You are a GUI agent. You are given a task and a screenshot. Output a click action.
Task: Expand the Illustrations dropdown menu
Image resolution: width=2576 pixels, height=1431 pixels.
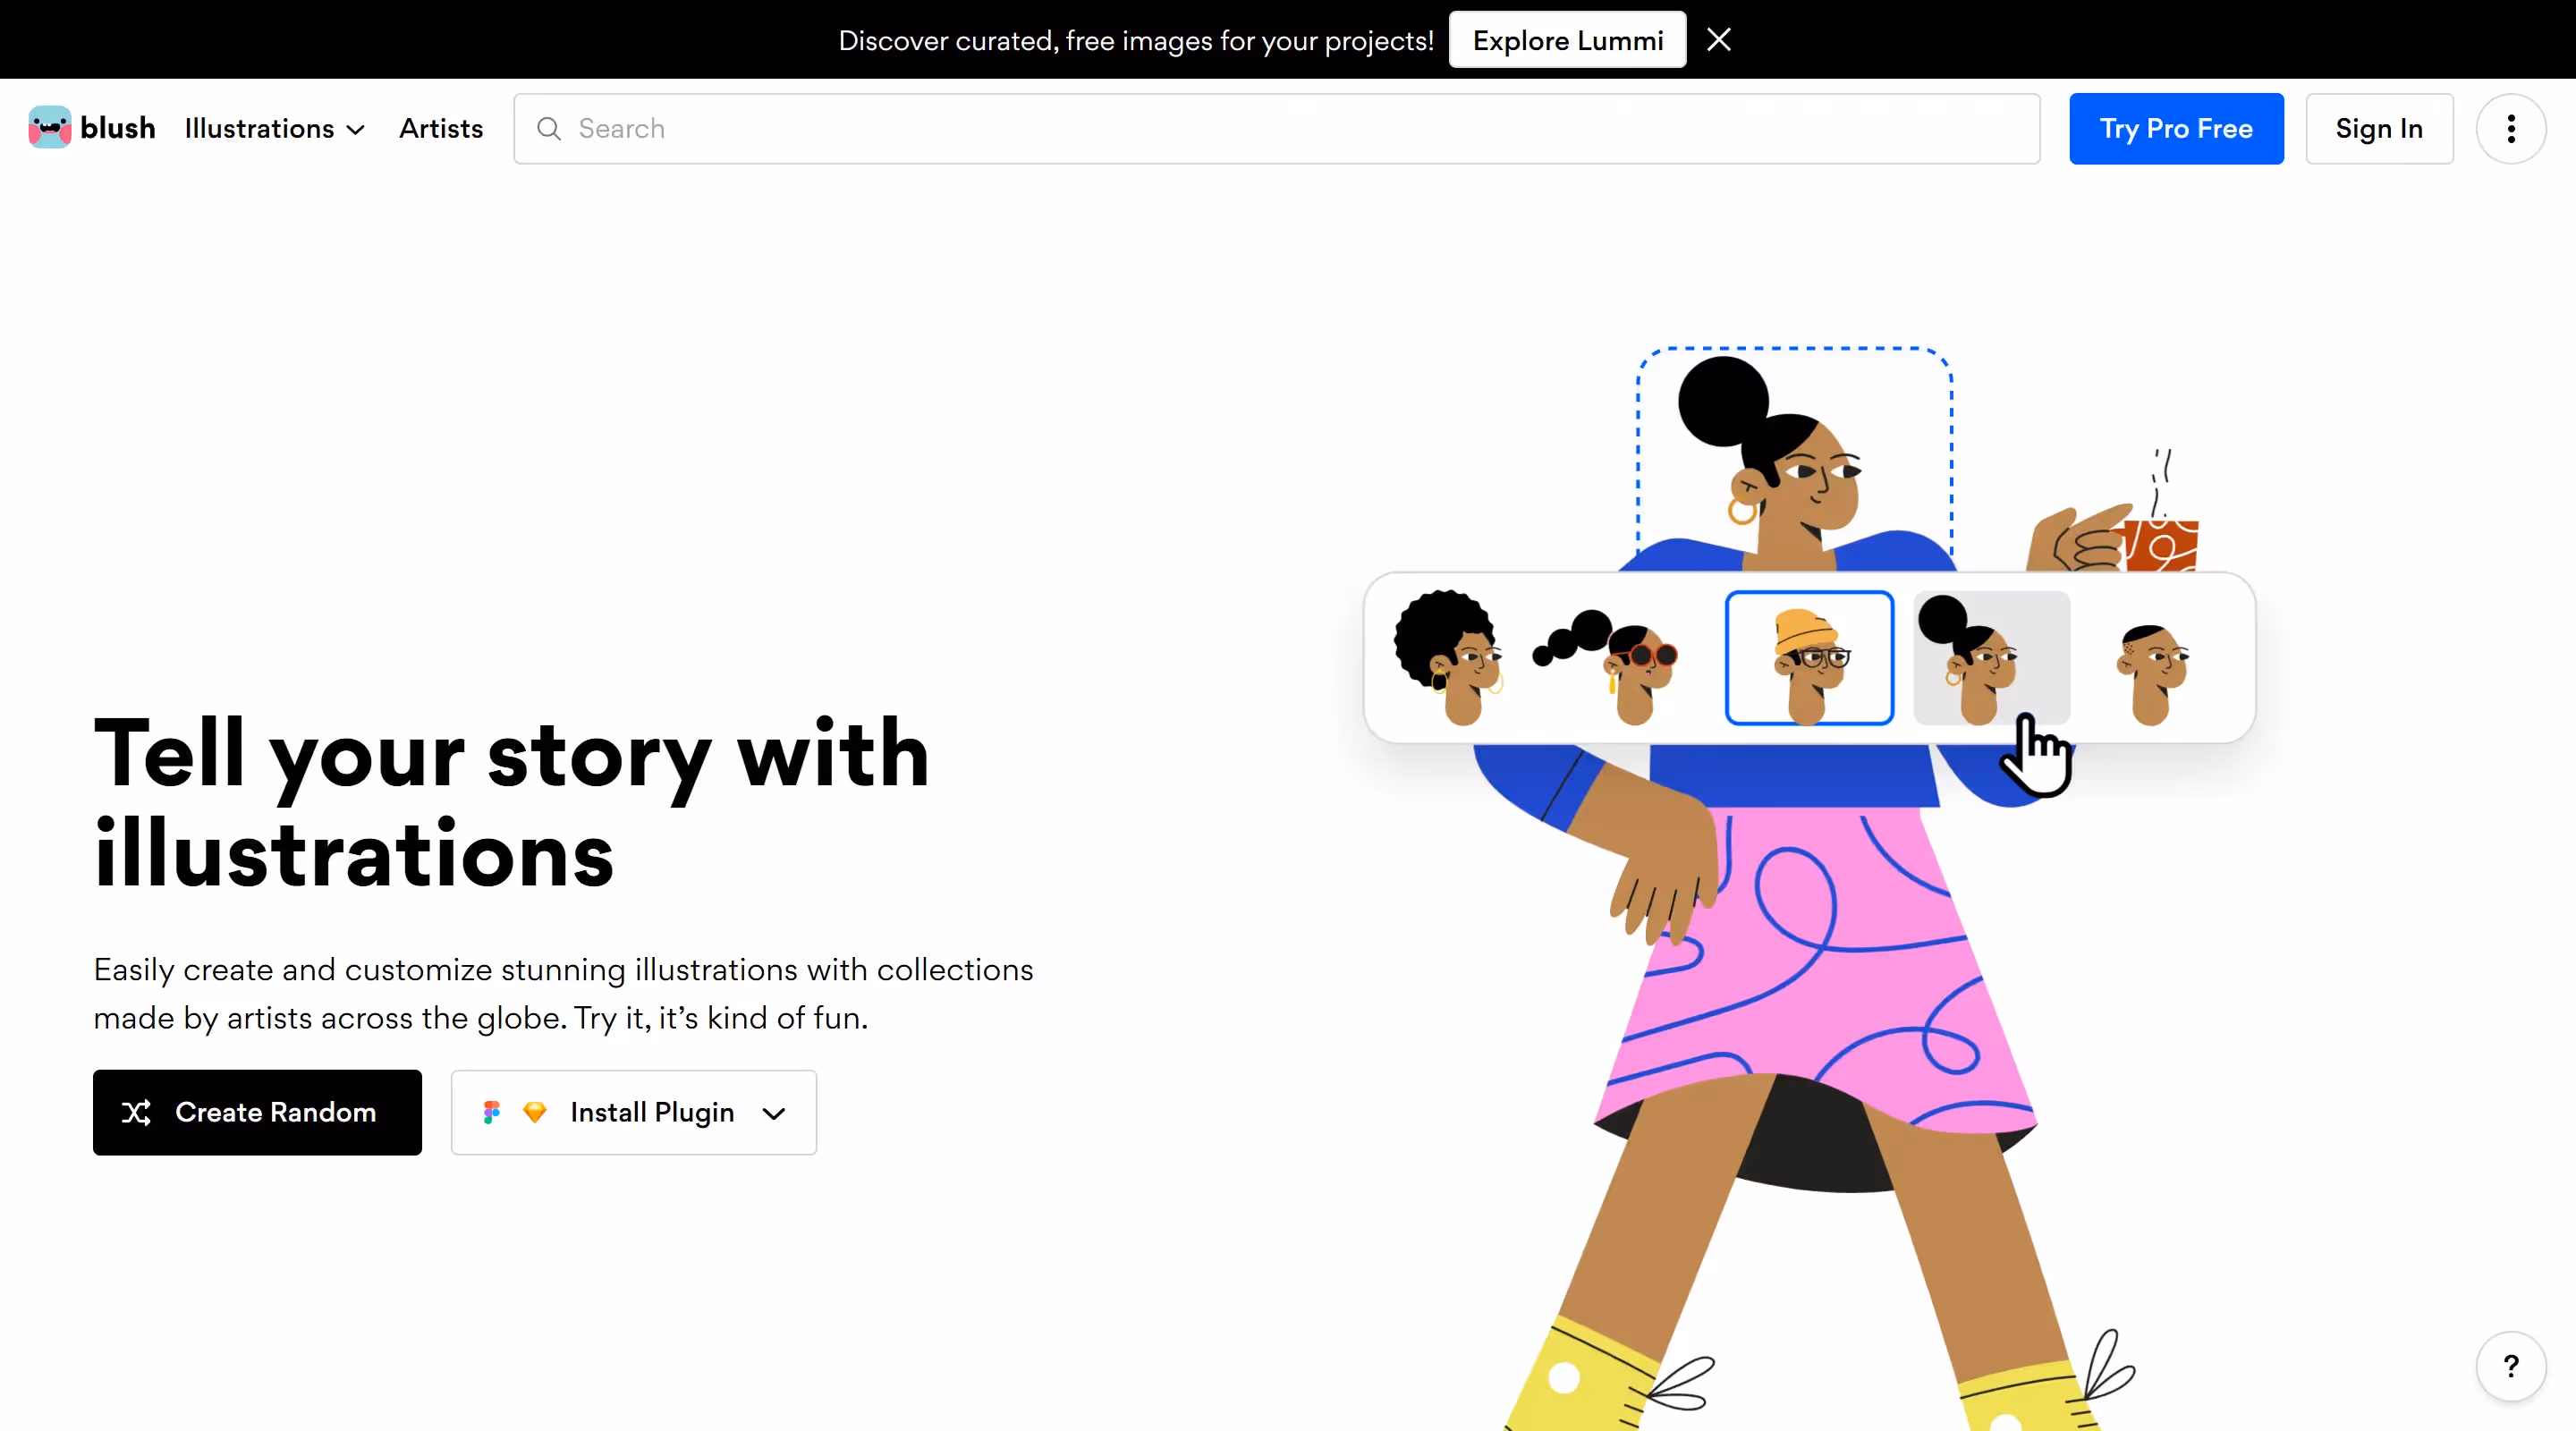(274, 129)
